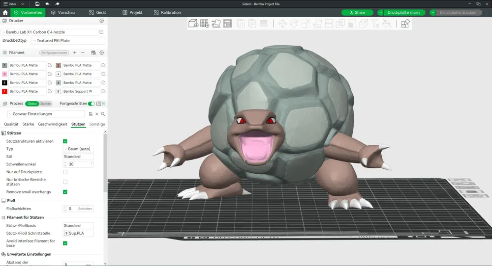Enable Nur auf Druckplatte checkbox

click(x=65, y=172)
